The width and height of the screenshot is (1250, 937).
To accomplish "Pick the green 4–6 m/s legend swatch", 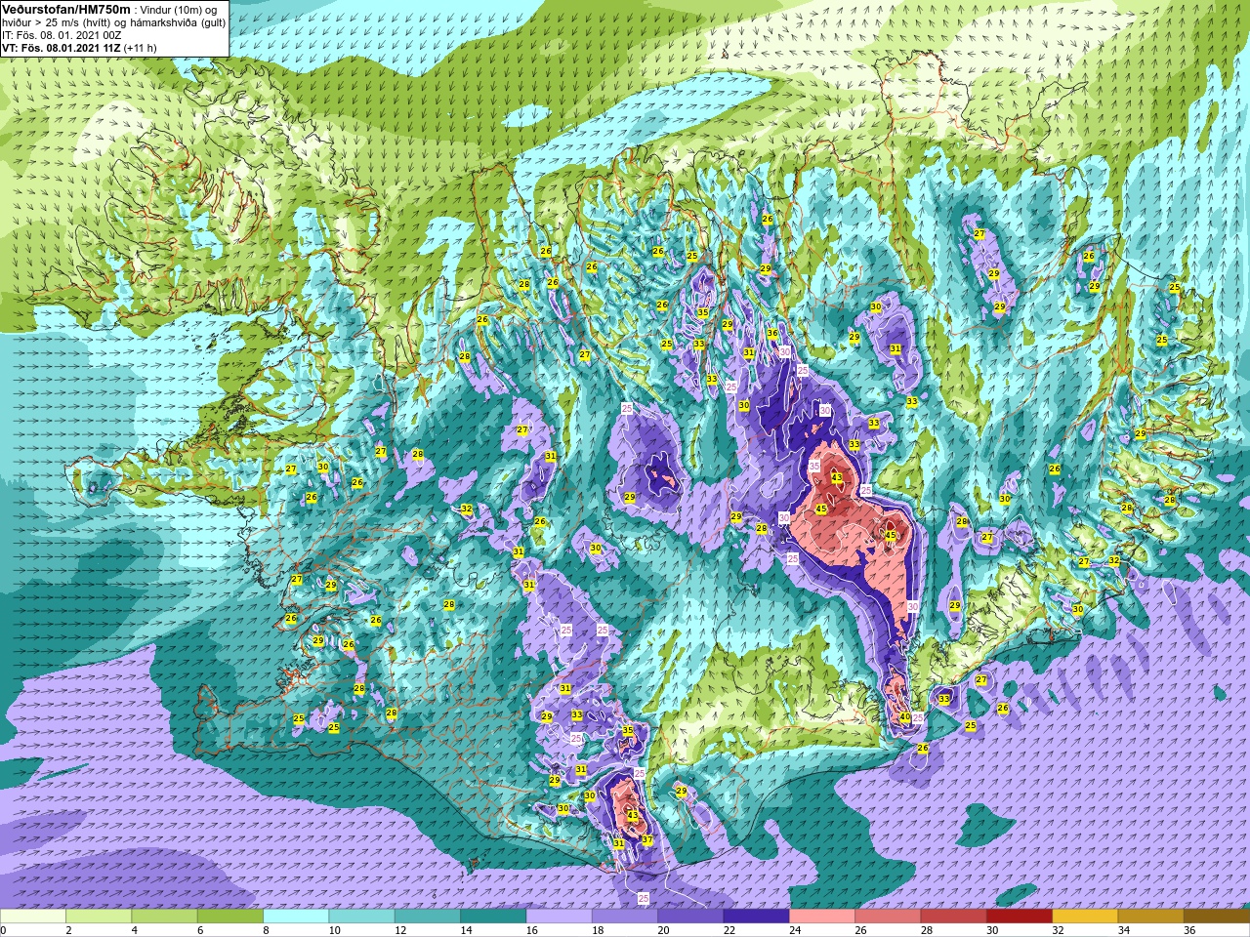I will (164, 917).
